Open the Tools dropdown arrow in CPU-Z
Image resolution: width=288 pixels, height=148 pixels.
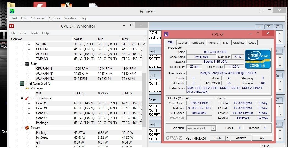point(228,138)
